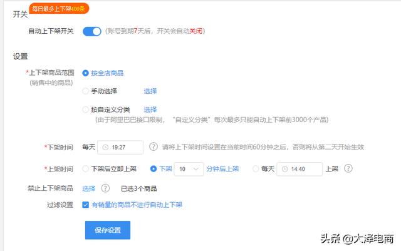Click the 14:40 上架 time text
This screenshot has width=401, height=251.
pos(298,168)
